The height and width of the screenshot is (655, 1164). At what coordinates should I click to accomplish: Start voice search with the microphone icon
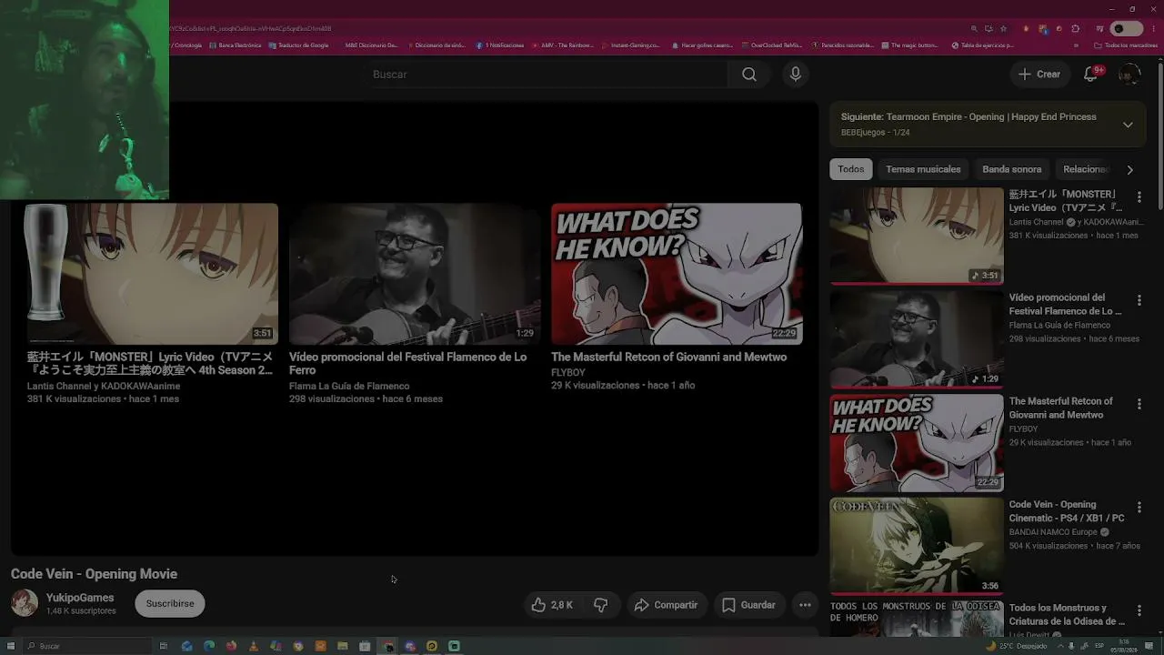click(796, 75)
